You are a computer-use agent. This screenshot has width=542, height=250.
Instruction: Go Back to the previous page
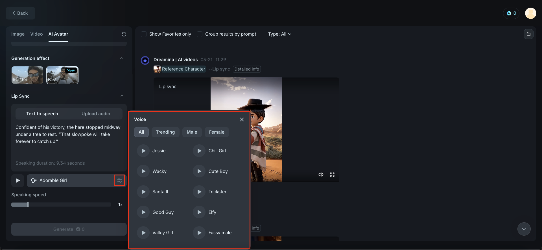pyautogui.click(x=20, y=13)
